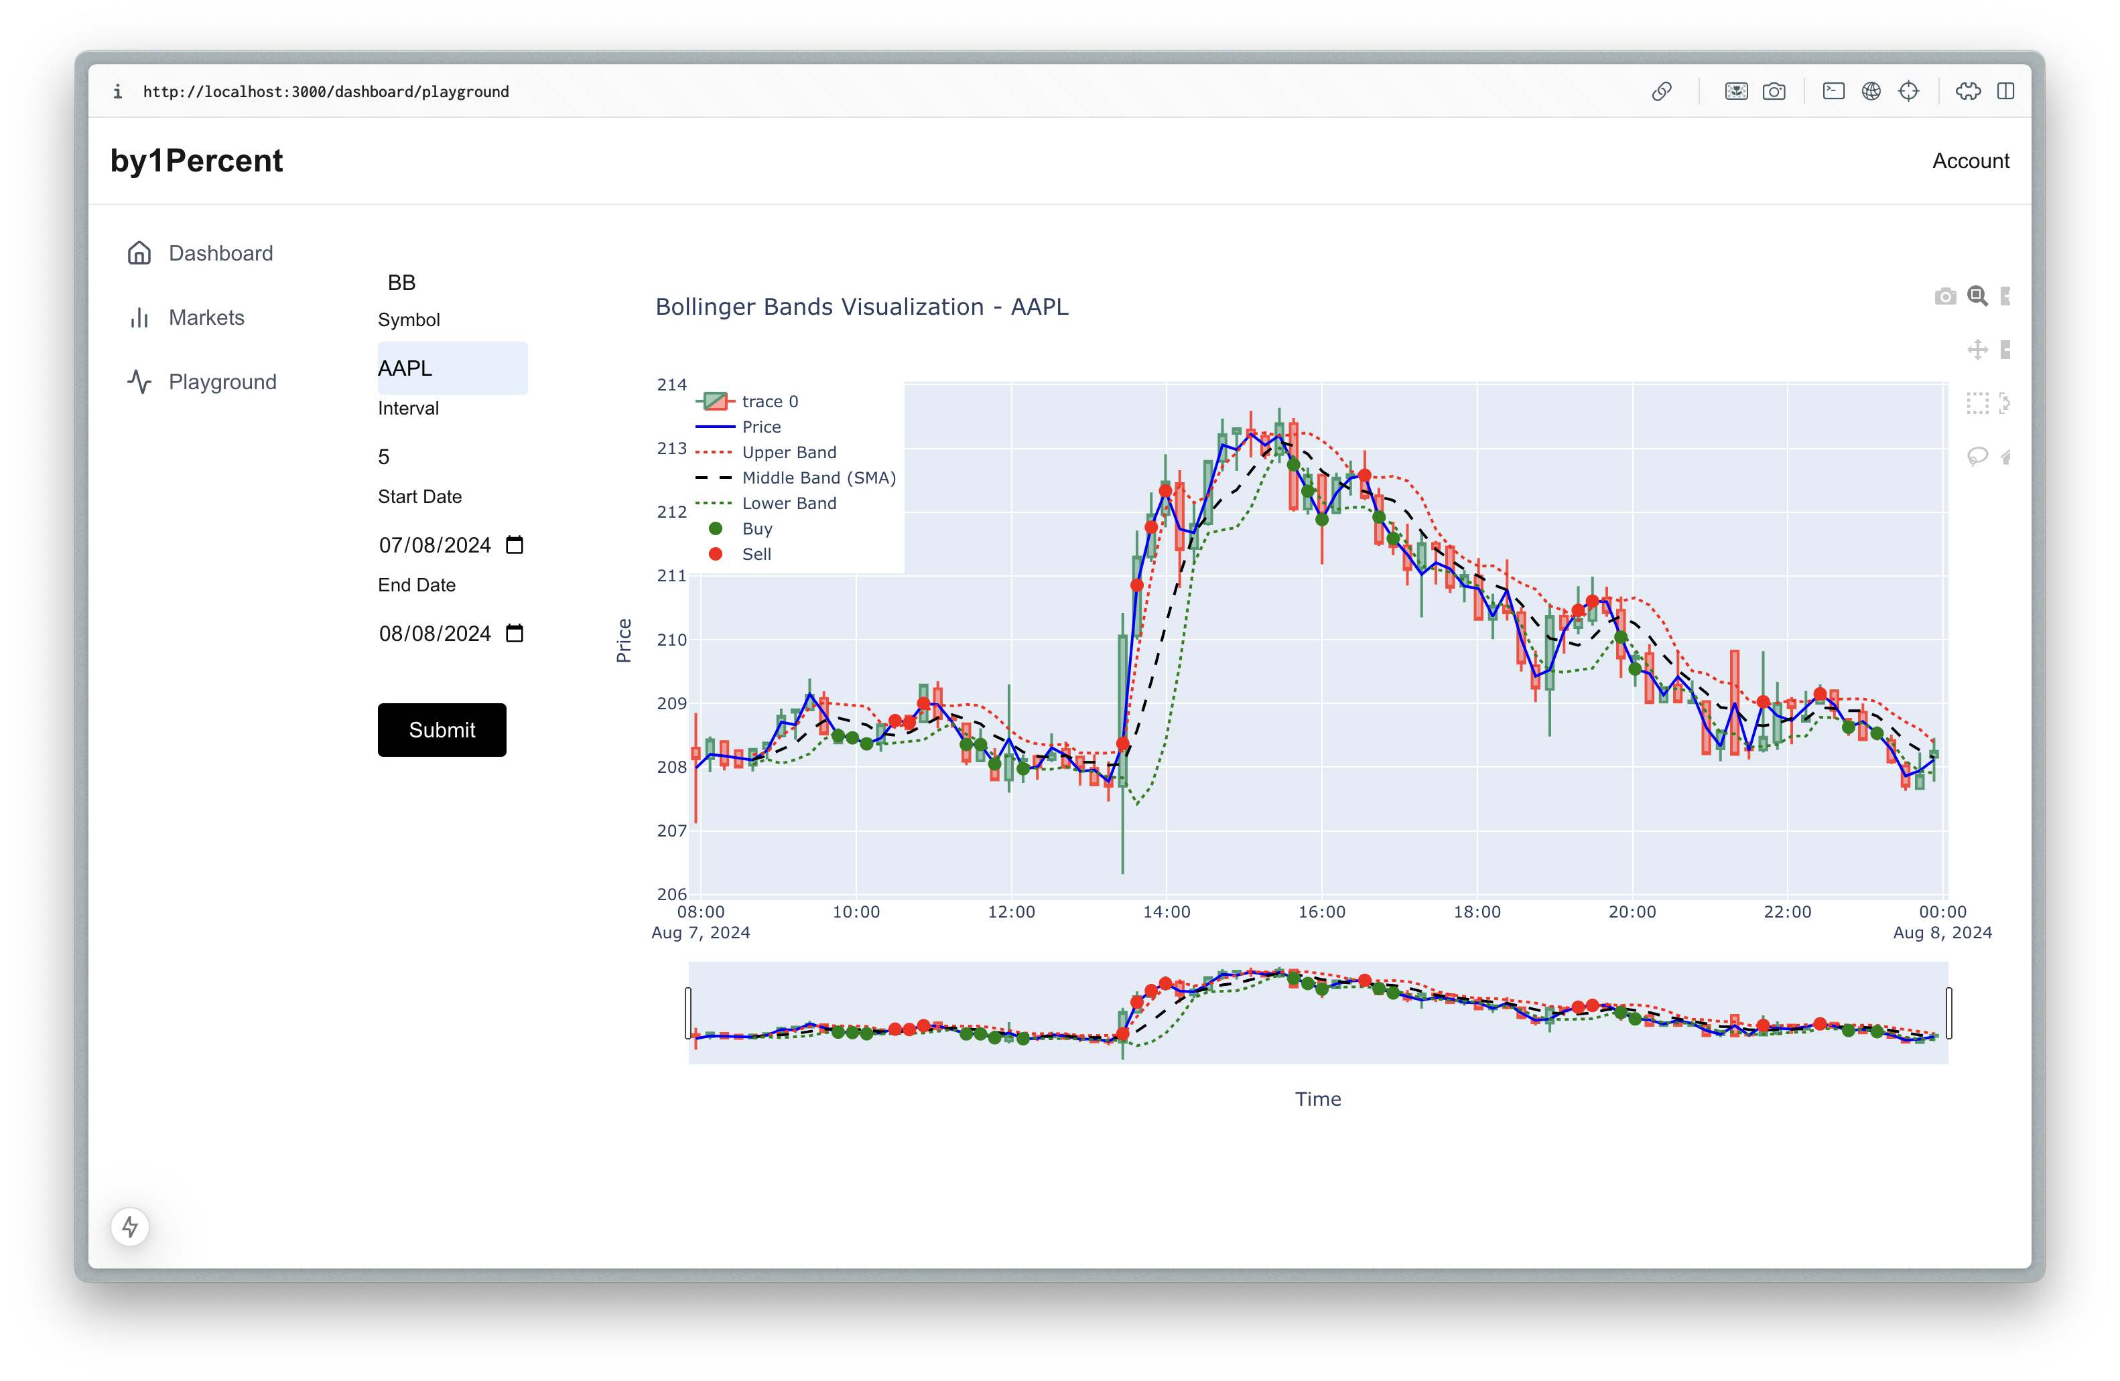Open the End Date calendar picker

[514, 633]
